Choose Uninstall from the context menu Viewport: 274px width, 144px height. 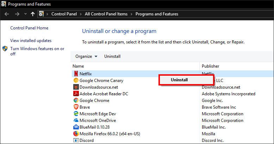pyautogui.click(x=186, y=80)
